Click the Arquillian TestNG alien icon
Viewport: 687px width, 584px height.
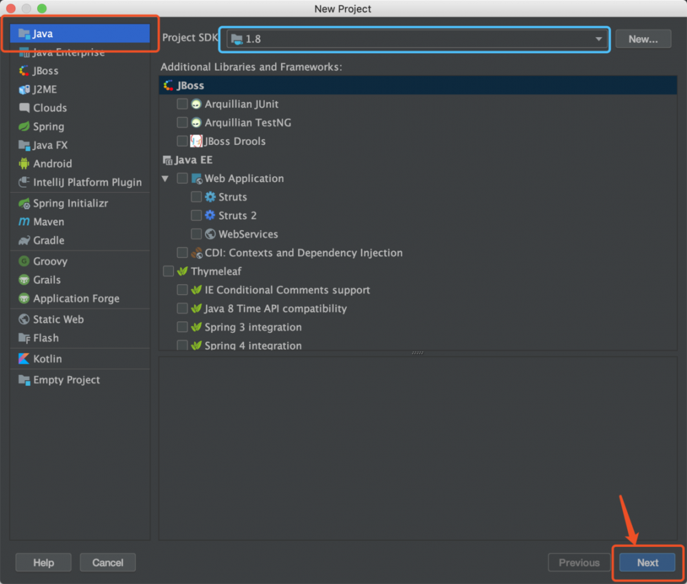tap(196, 123)
